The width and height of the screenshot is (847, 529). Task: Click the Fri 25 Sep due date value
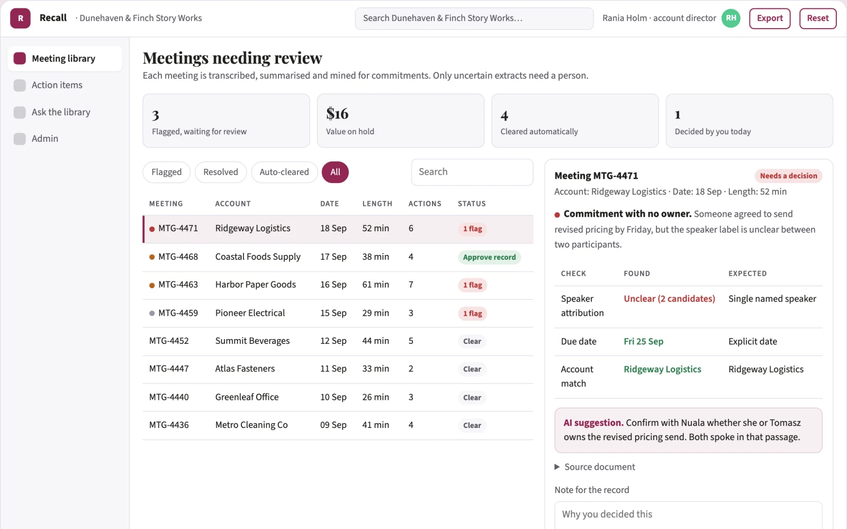(643, 341)
